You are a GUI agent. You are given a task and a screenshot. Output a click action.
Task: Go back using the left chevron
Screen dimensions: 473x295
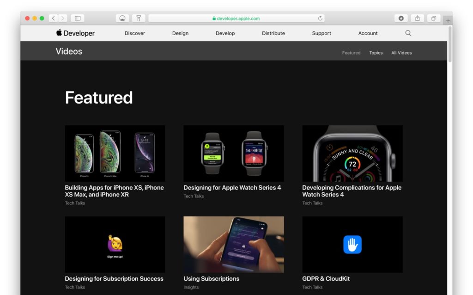click(54, 18)
